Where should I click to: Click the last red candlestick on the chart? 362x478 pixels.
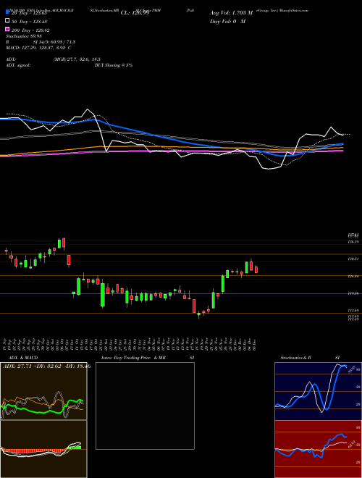256,270
